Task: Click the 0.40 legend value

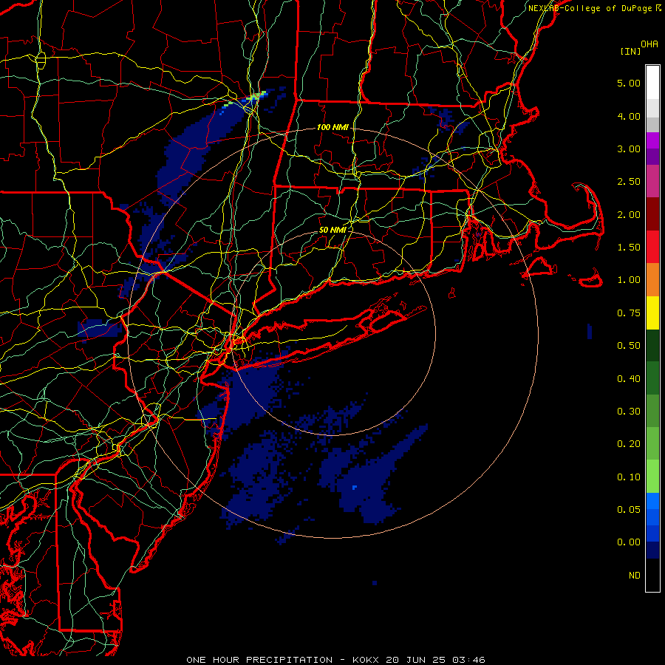Action: (629, 379)
